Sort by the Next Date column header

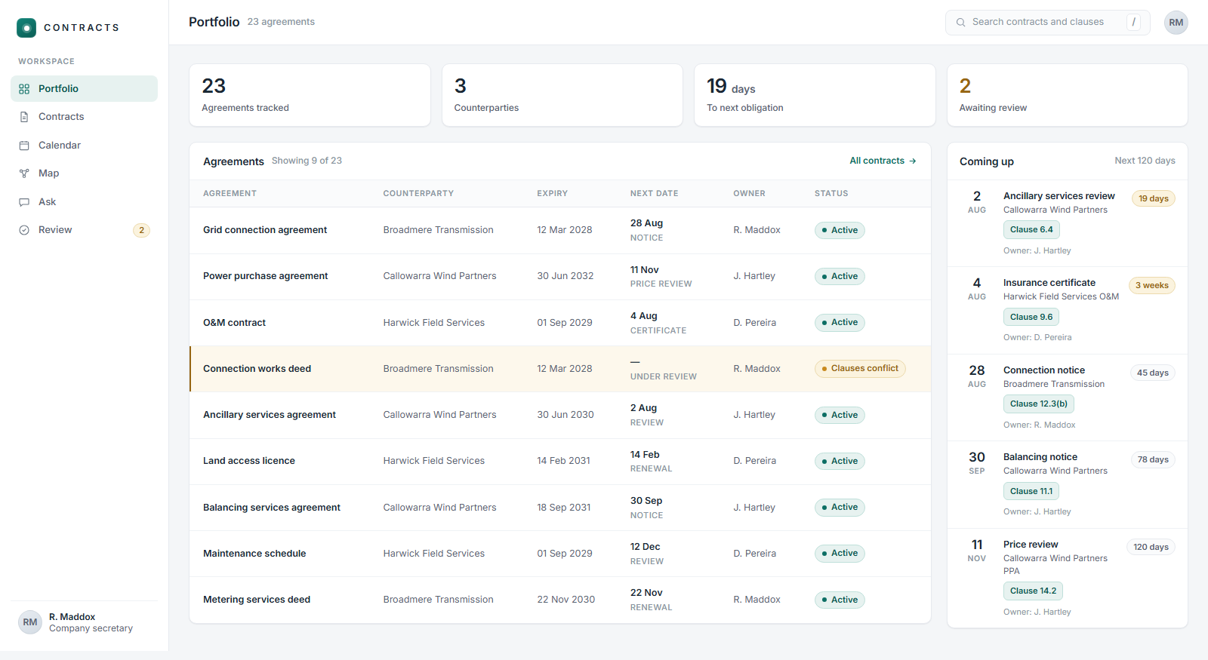(654, 194)
